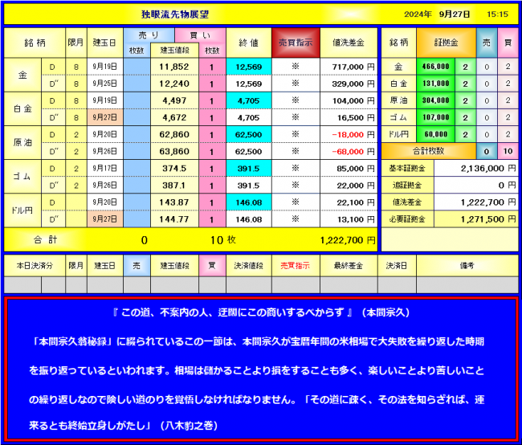
Task: Select the 基本証拠金 value 2,136,000 円
Action: click(476, 169)
